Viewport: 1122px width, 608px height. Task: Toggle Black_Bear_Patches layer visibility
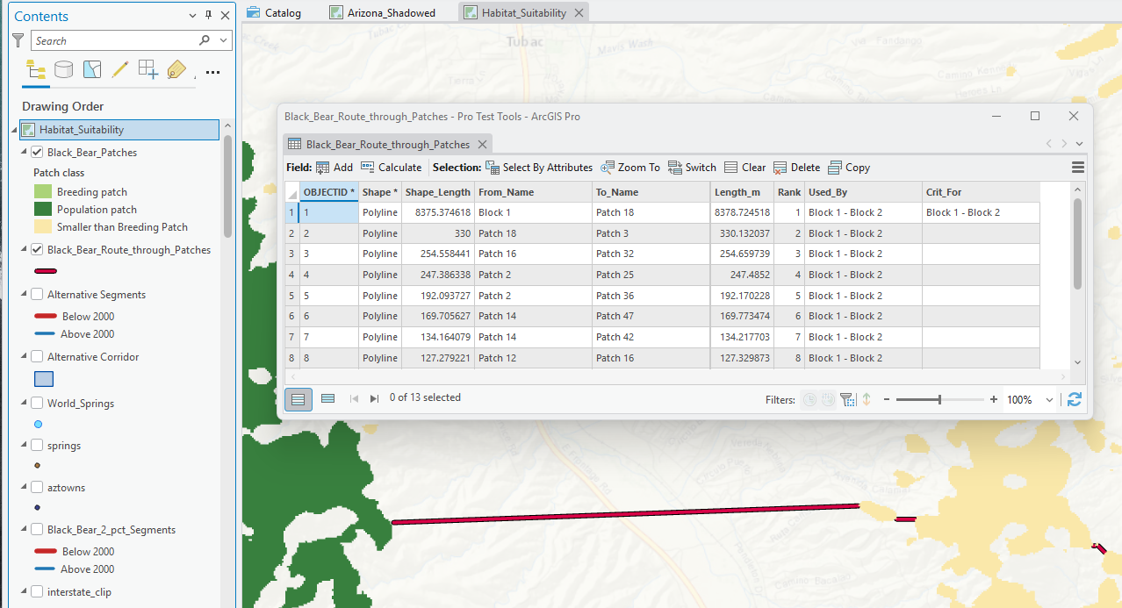pos(37,152)
